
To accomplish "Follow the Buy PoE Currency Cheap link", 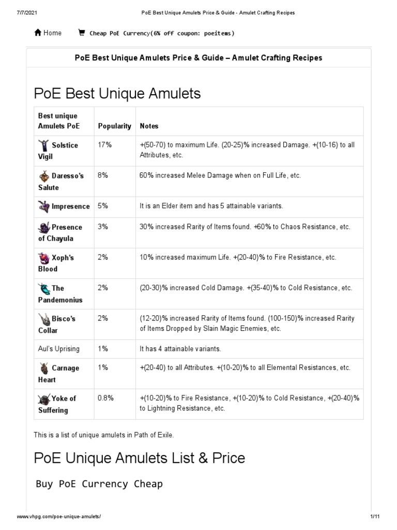I will [99, 484].
